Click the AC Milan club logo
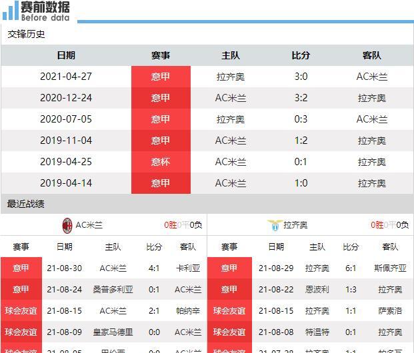This screenshot has height=353, width=414. (67, 226)
